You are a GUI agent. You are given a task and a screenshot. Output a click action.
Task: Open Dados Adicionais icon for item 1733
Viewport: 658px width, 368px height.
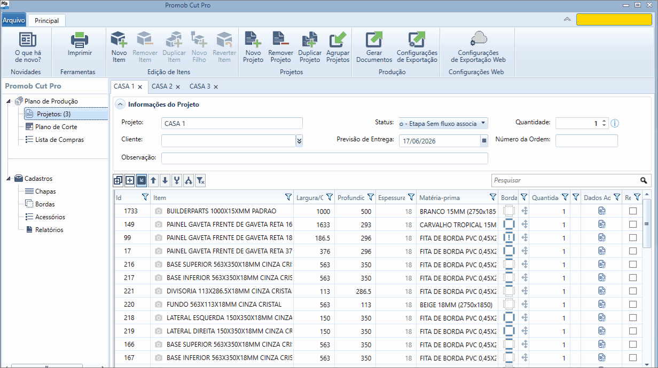tap(602, 211)
